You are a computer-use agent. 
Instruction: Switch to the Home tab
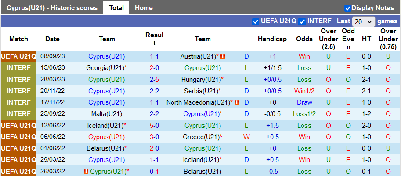coord(144,8)
